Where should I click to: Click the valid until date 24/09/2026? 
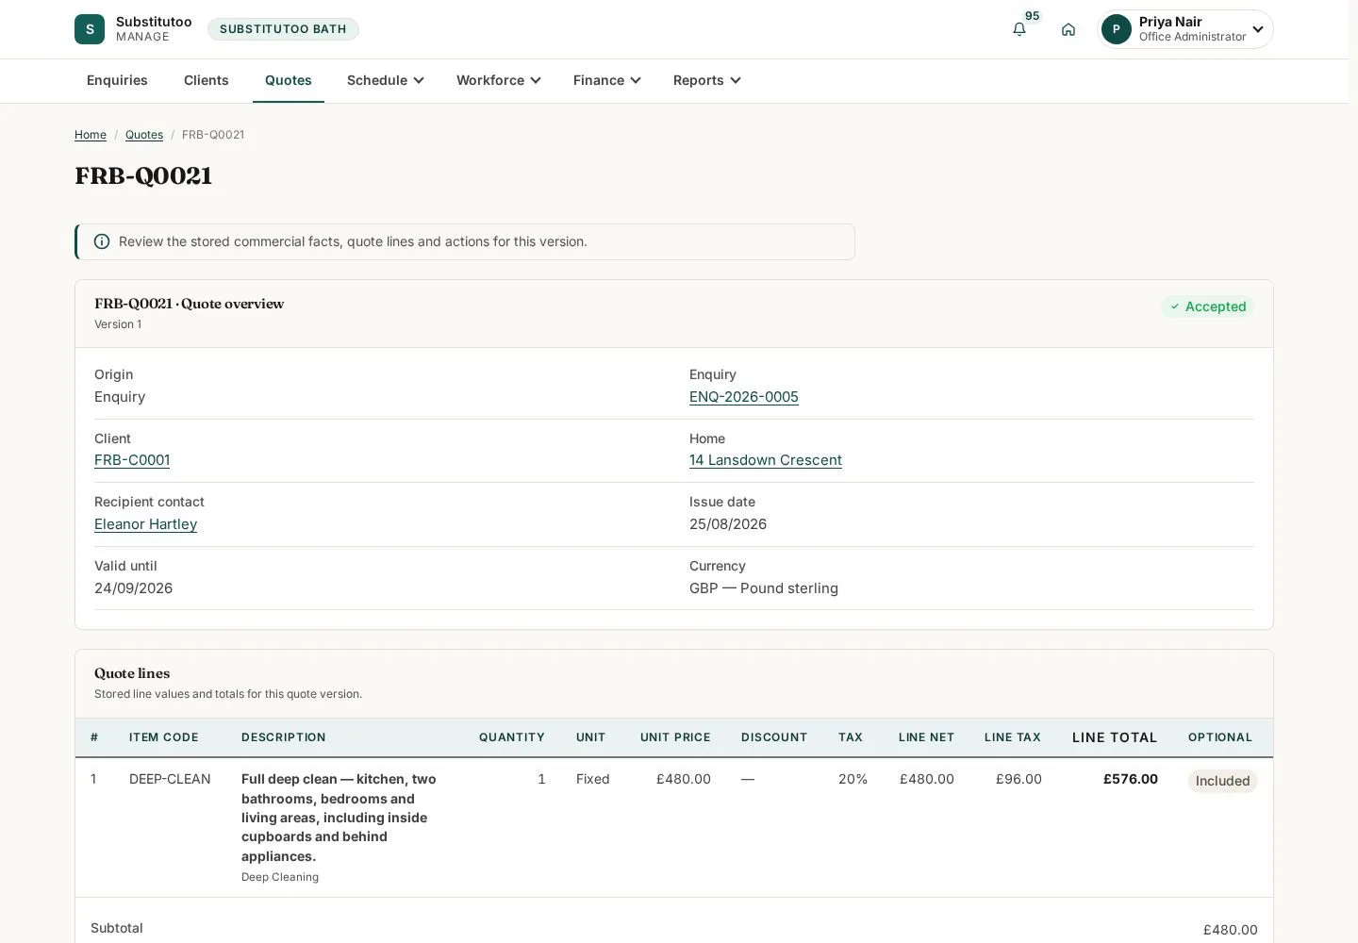(134, 588)
